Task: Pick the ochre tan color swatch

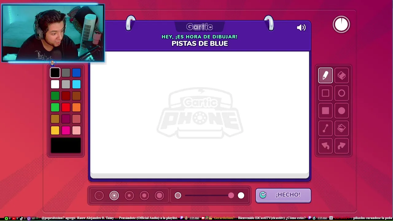Action: [x=55, y=119]
